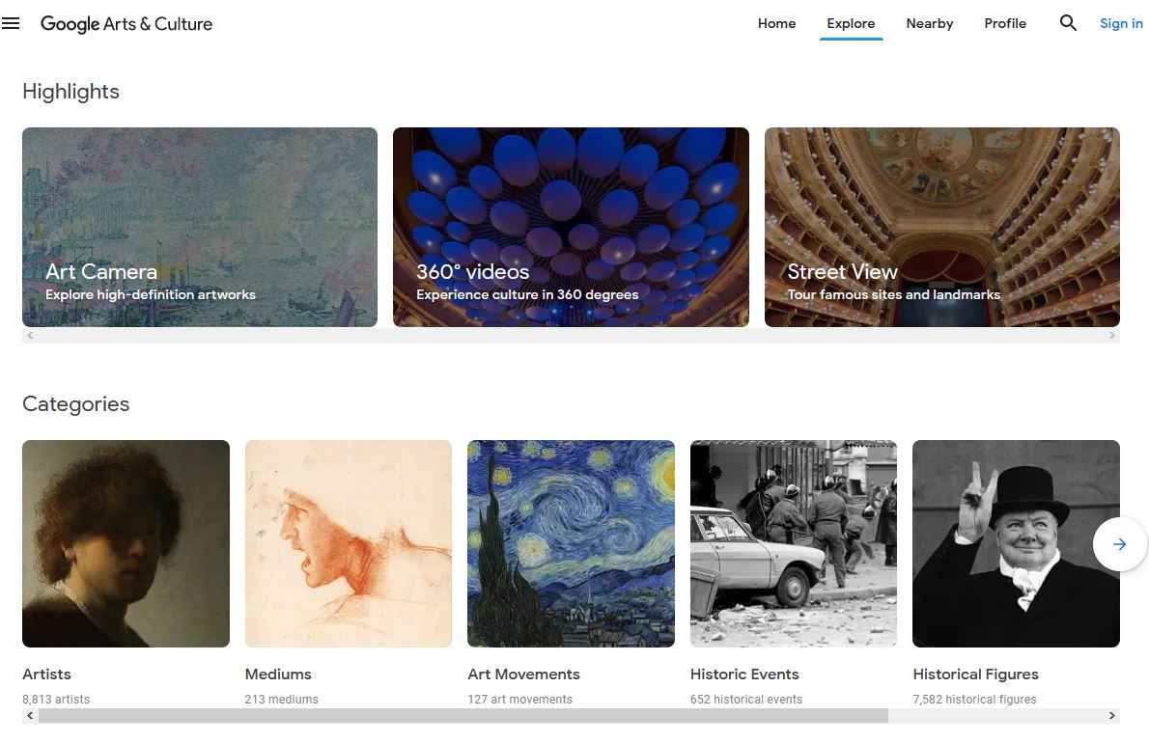Click the right chevron on the Highlights carousel
The height and width of the screenshot is (744, 1149).
pos(1111,335)
